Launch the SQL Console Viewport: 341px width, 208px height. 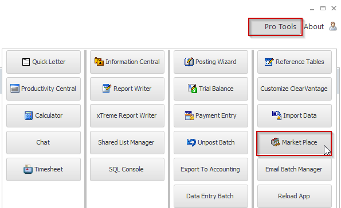pos(127,170)
